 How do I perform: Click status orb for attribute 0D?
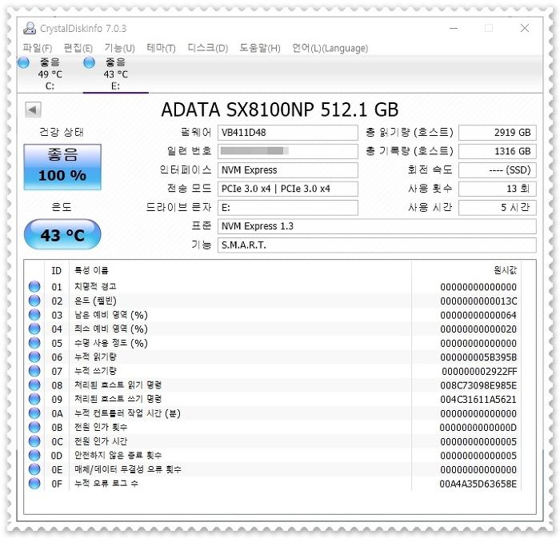pos(34,455)
